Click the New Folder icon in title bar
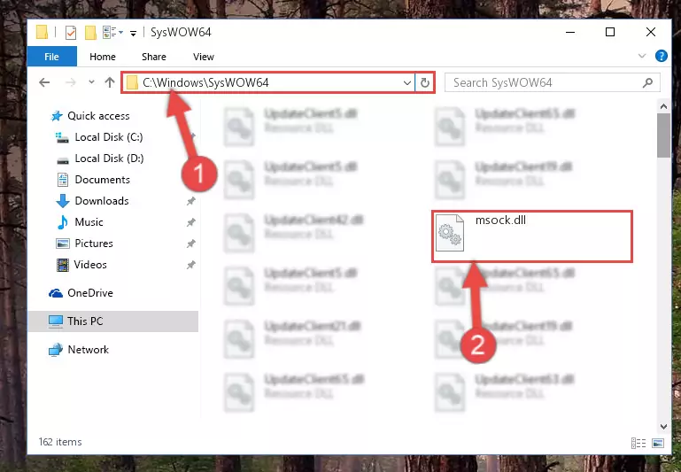 click(x=90, y=33)
